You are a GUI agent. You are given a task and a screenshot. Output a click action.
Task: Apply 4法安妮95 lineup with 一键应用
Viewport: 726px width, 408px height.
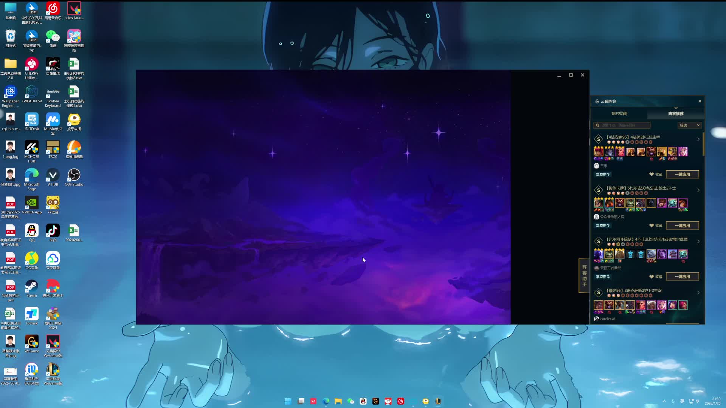coord(682,175)
